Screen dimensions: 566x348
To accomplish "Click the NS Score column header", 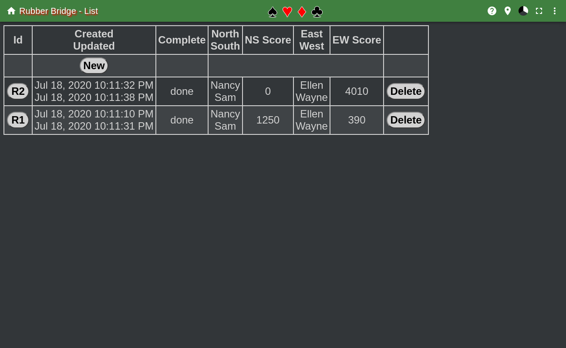I will click(268, 40).
